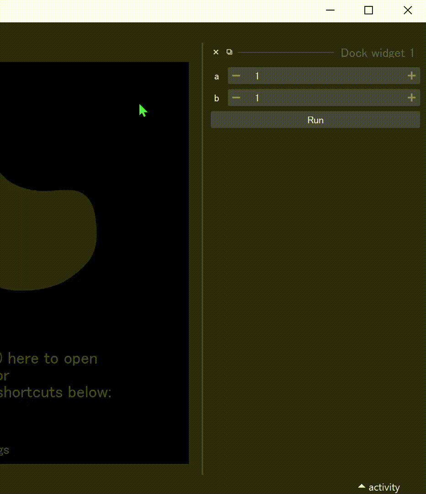426x494 pixels.
Task: Click inside the a value spinbox
Action: [x=320, y=76]
